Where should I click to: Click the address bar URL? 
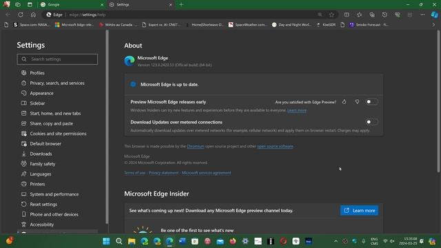[88, 14]
